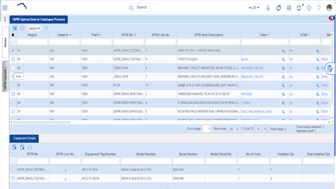336x189 pixels.
Task: Open the hamburger navigation menu icon
Action: (x=5, y=8)
